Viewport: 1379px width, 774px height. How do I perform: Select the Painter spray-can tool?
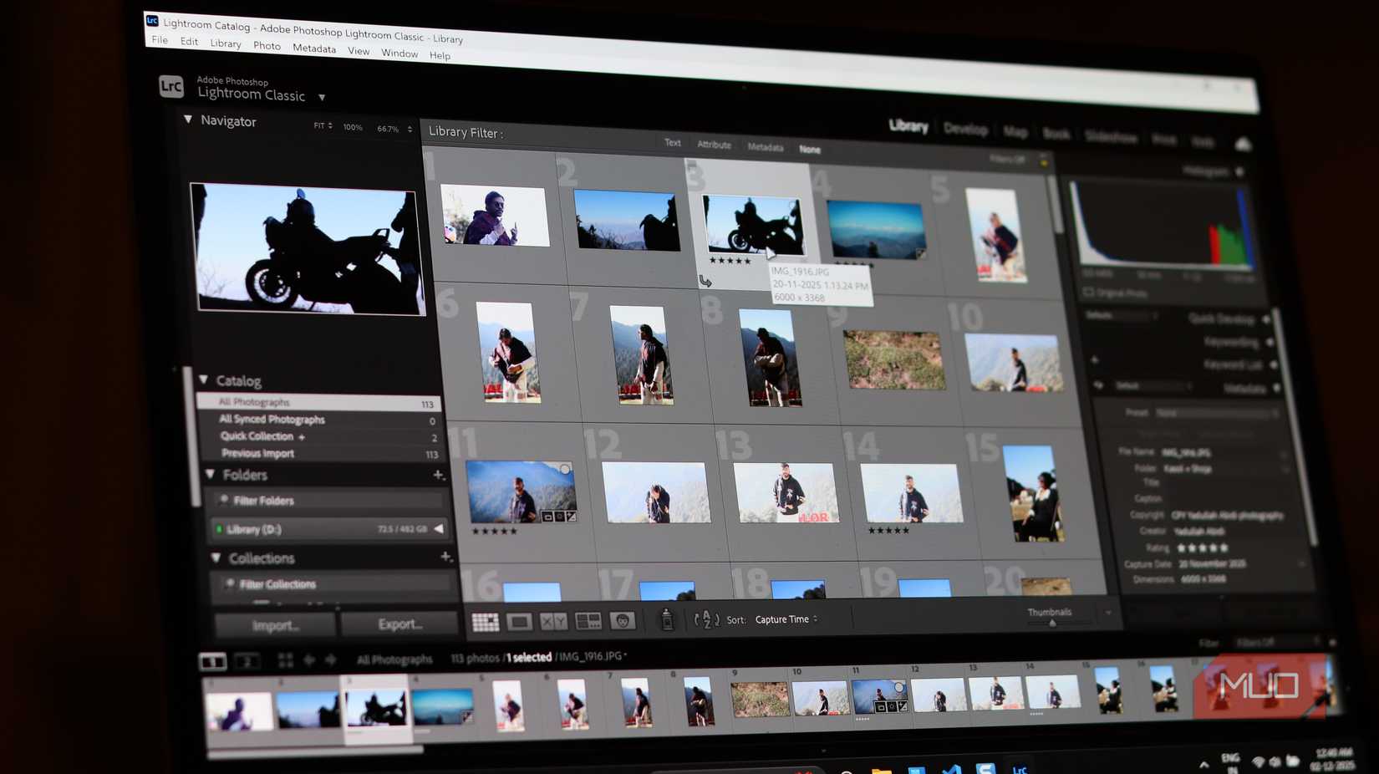pyautogui.click(x=667, y=620)
